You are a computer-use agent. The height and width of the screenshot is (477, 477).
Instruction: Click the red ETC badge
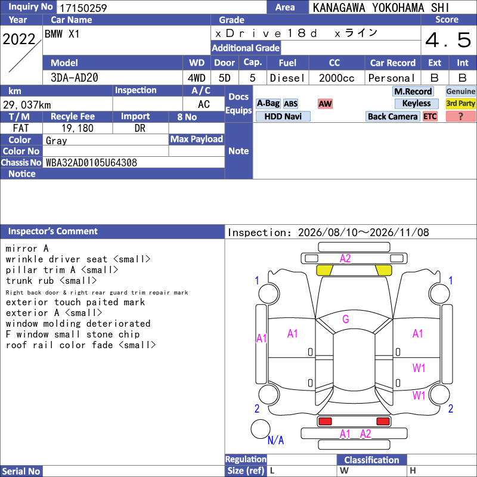tap(430, 116)
